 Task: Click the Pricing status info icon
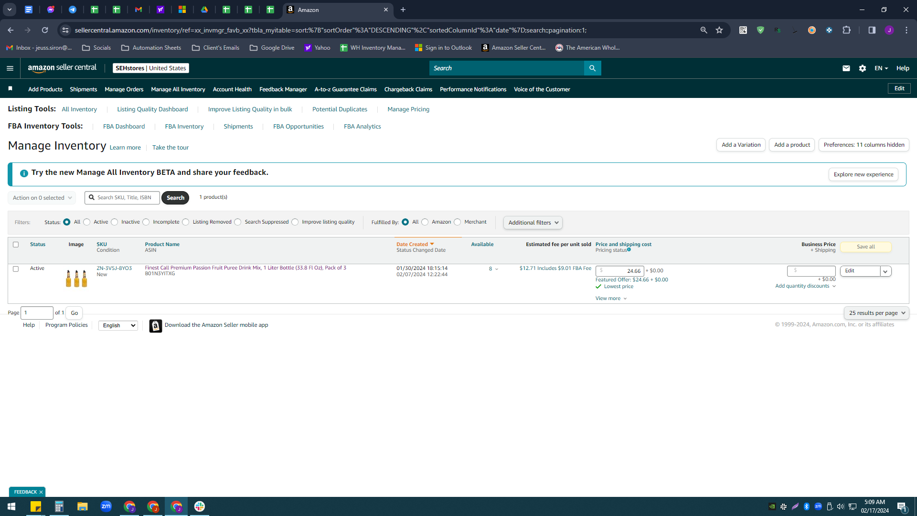629,249
